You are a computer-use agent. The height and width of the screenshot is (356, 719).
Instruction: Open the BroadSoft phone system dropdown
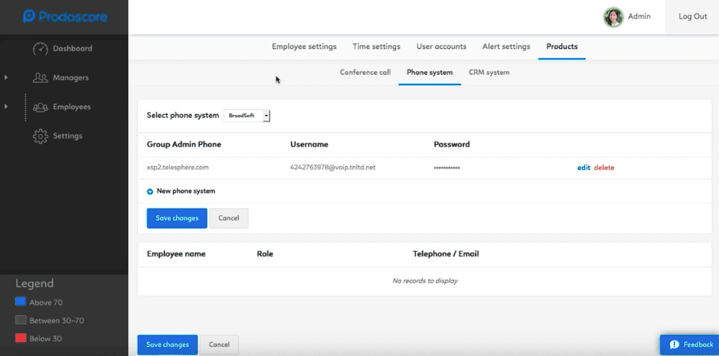247,116
